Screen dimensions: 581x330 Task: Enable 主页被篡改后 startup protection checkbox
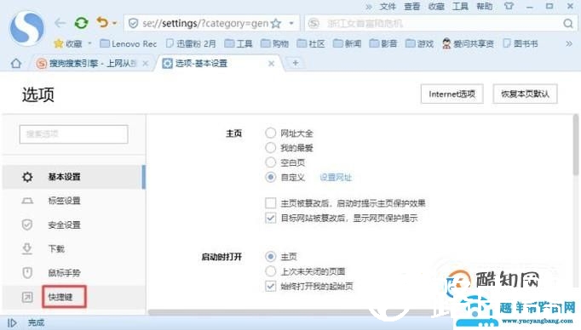pyautogui.click(x=271, y=203)
